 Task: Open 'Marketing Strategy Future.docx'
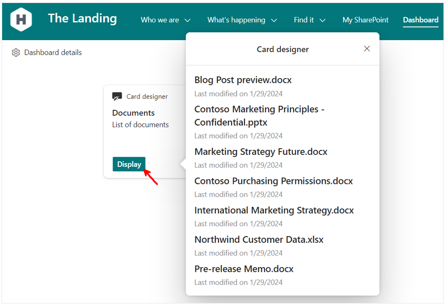(261, 152)
